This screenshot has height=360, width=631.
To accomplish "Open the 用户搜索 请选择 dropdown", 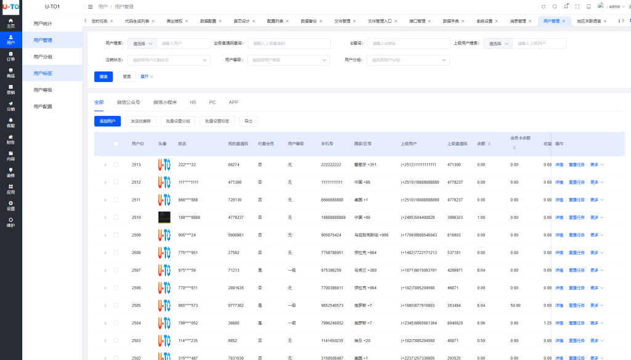I will click(x=142, y=44).
